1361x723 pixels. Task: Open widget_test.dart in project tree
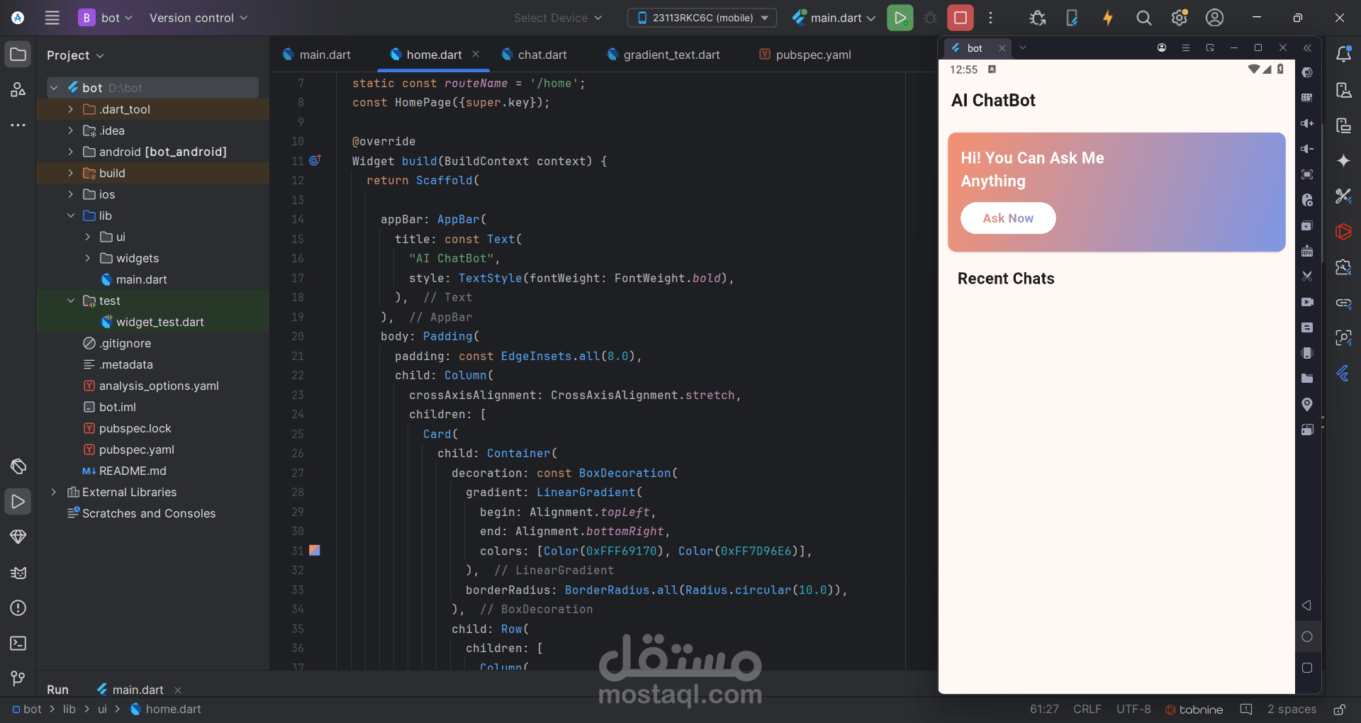pos(152,322)
